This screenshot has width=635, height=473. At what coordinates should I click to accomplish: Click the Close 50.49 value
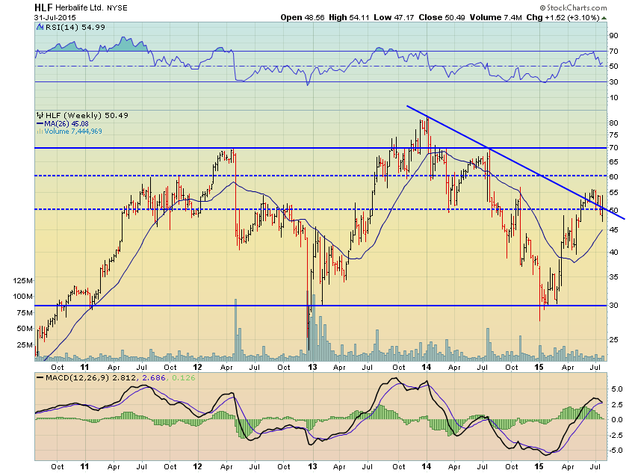pos(442,17)
